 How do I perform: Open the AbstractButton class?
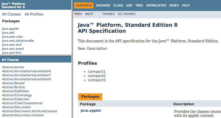pyautogui.click(x=14, y=87)
